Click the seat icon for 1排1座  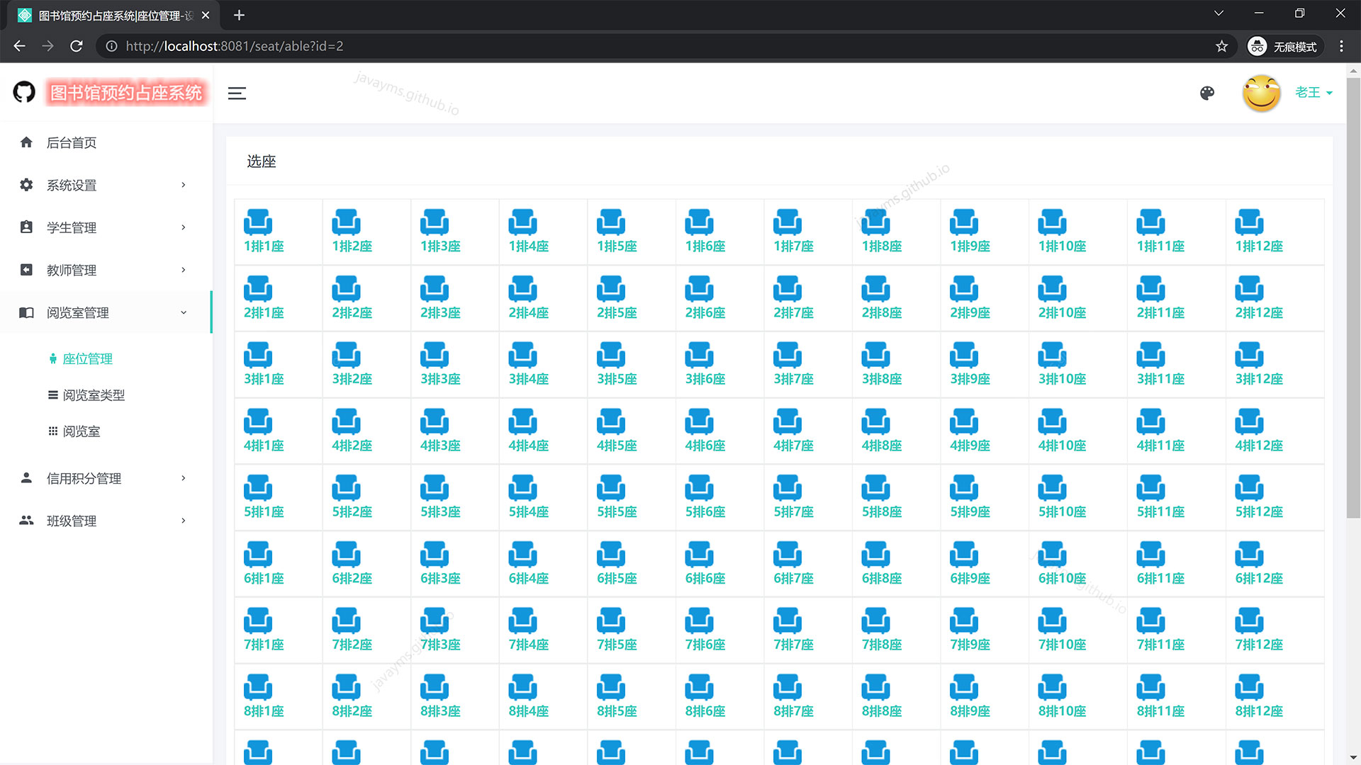pyautogui.click(x=257, y=222)
